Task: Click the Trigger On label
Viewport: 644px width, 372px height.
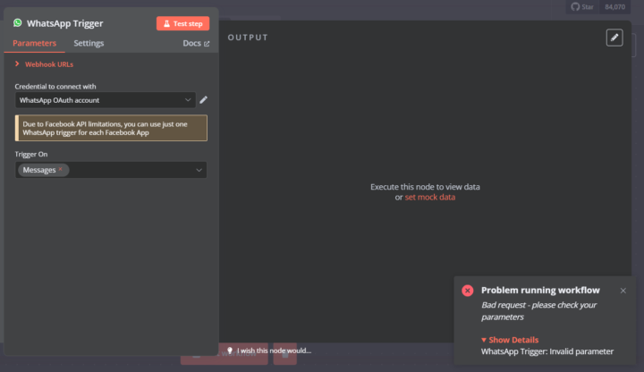Action: [31, 154]
